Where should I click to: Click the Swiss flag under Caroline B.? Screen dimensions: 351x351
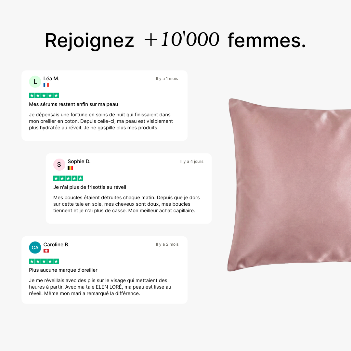(x=46, y=251)
